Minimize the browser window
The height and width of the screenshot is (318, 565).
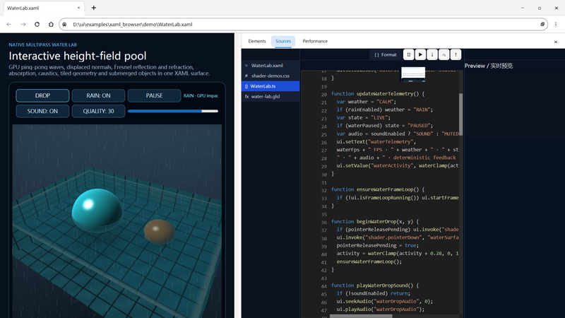[523, 8]
